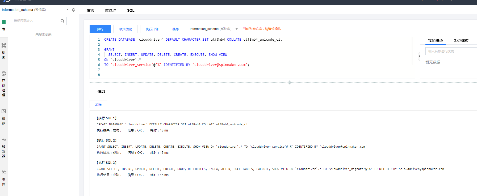
Task: Click the 清除 button
Action: click(x=98, y=104)
